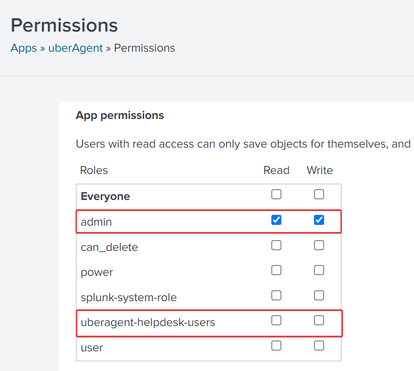
Task: Tick Write for splunk-system-role
Action: [x=319, y=296]
